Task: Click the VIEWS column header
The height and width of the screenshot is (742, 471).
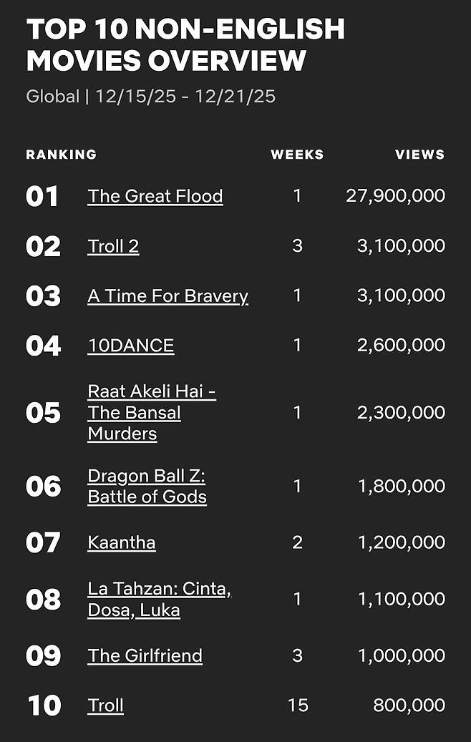Action: [x=419, y=155]
